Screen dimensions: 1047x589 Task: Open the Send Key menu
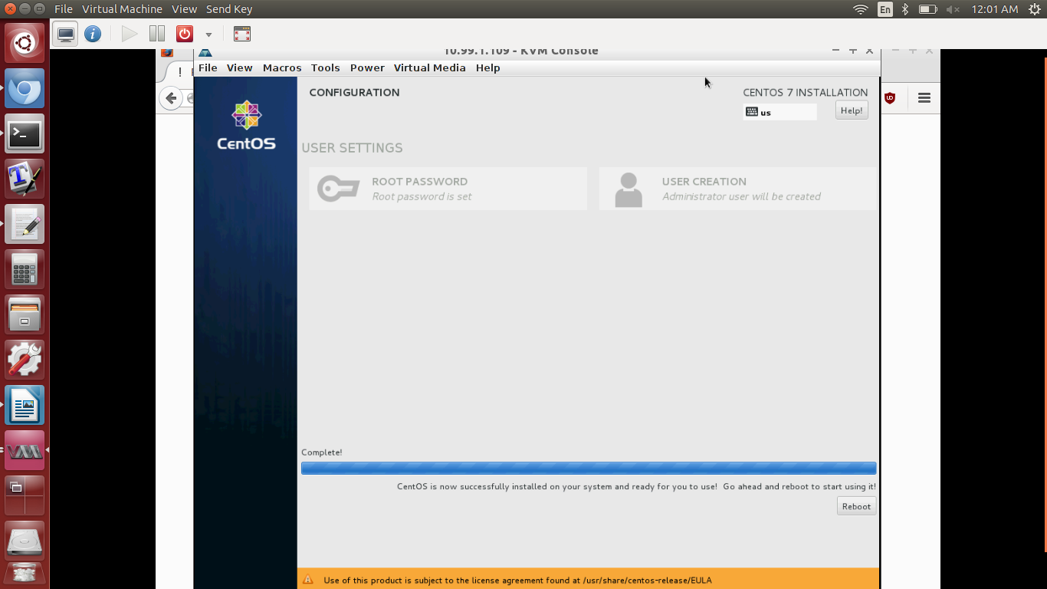pyautogui.click(x=229, y=9)
